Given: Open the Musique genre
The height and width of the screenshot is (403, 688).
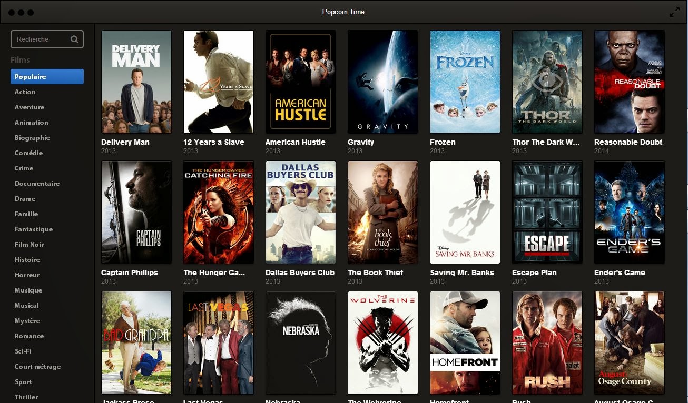Looking at the screenshot, I should [28, 290].
